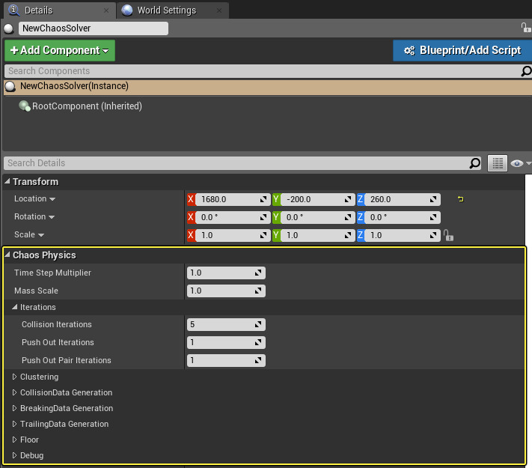Click the Blueprint/Add Script button
Screen dimensions: 532x468
[462, 50]
